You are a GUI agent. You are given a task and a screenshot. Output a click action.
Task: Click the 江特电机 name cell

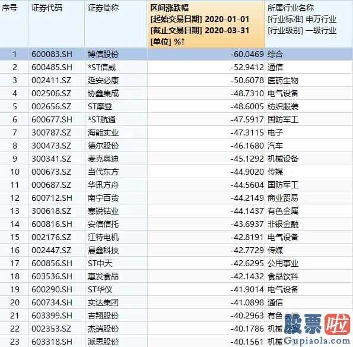tap(103, 238)
